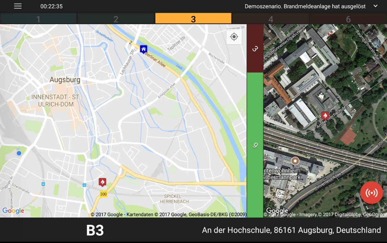Expand the Demoszenario dropdown arrow
This screenshot has height=243, width=387.
375,6
